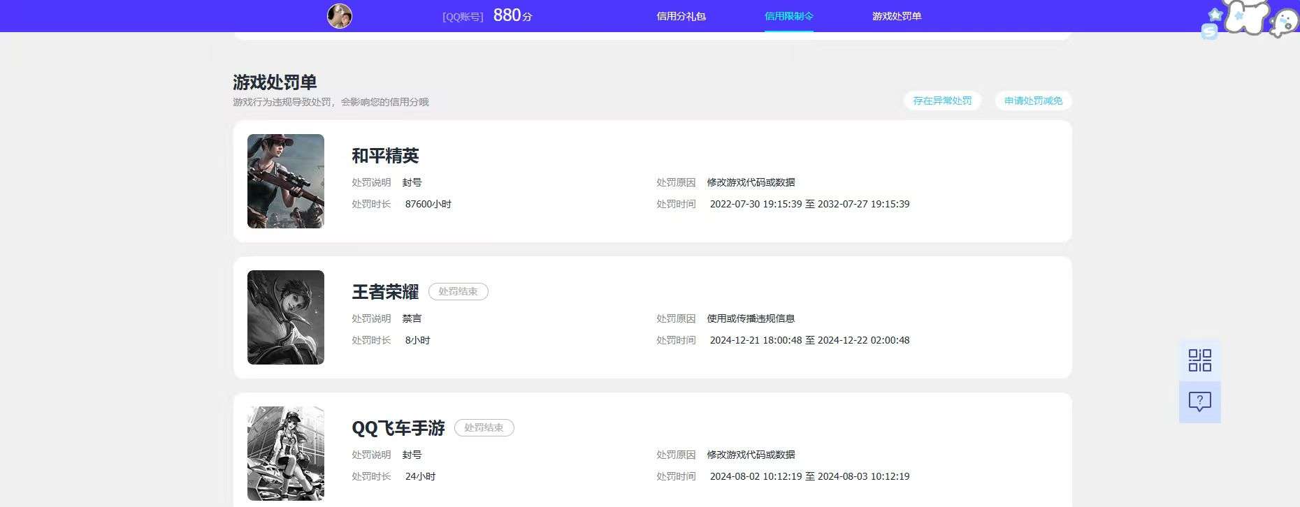Screen dimensions: 1300x507
Task: Click the 存在异常处罚 button
Action: pos(942,101)
